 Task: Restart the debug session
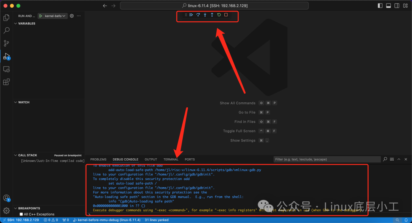(x=219, y=15)
